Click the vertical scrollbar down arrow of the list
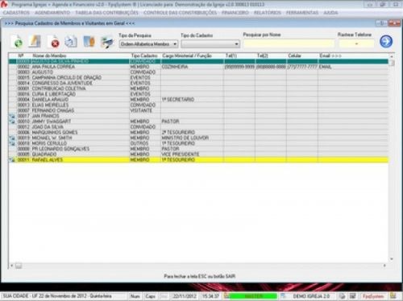 (x=392, y=259)
